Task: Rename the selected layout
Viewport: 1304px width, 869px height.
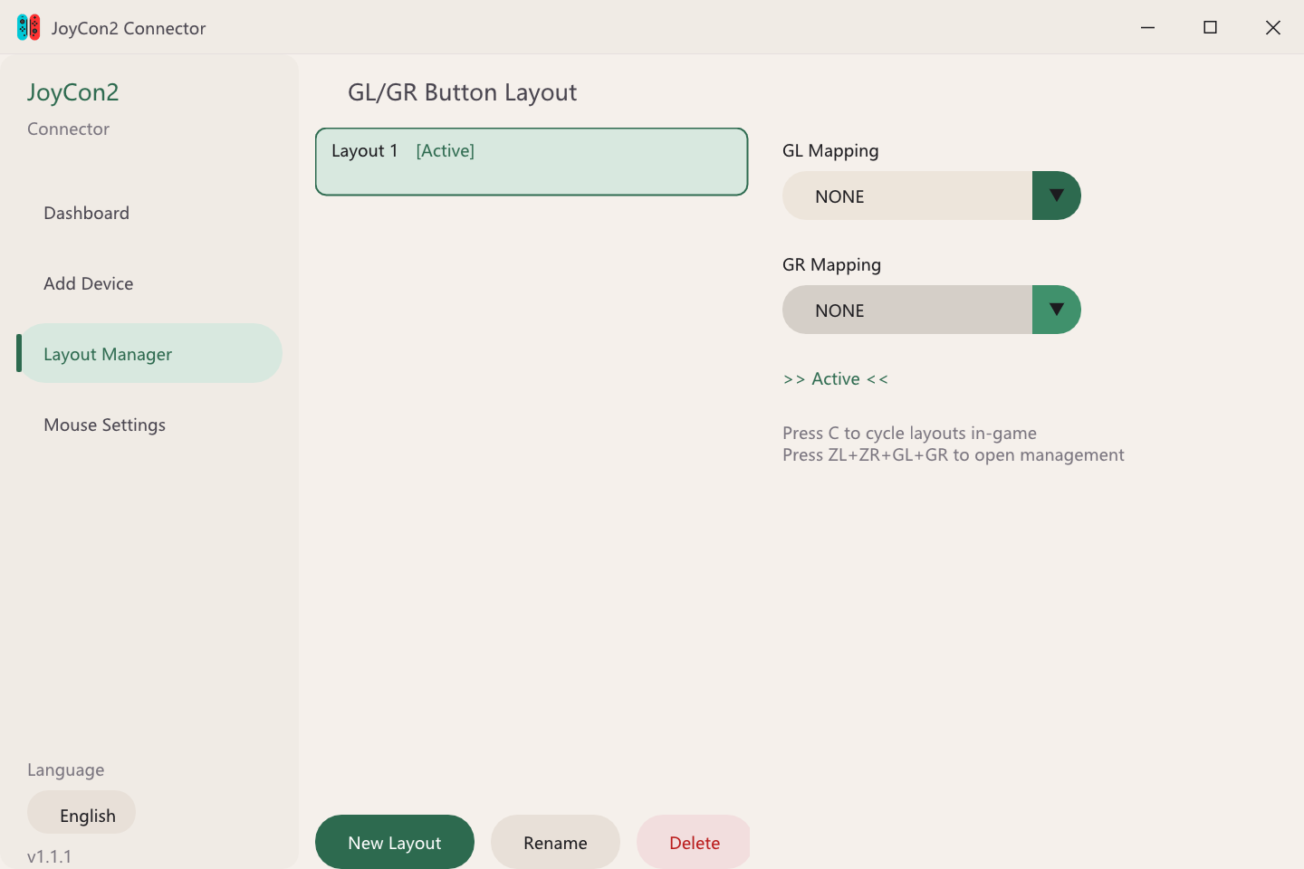Action: [555, 842]
